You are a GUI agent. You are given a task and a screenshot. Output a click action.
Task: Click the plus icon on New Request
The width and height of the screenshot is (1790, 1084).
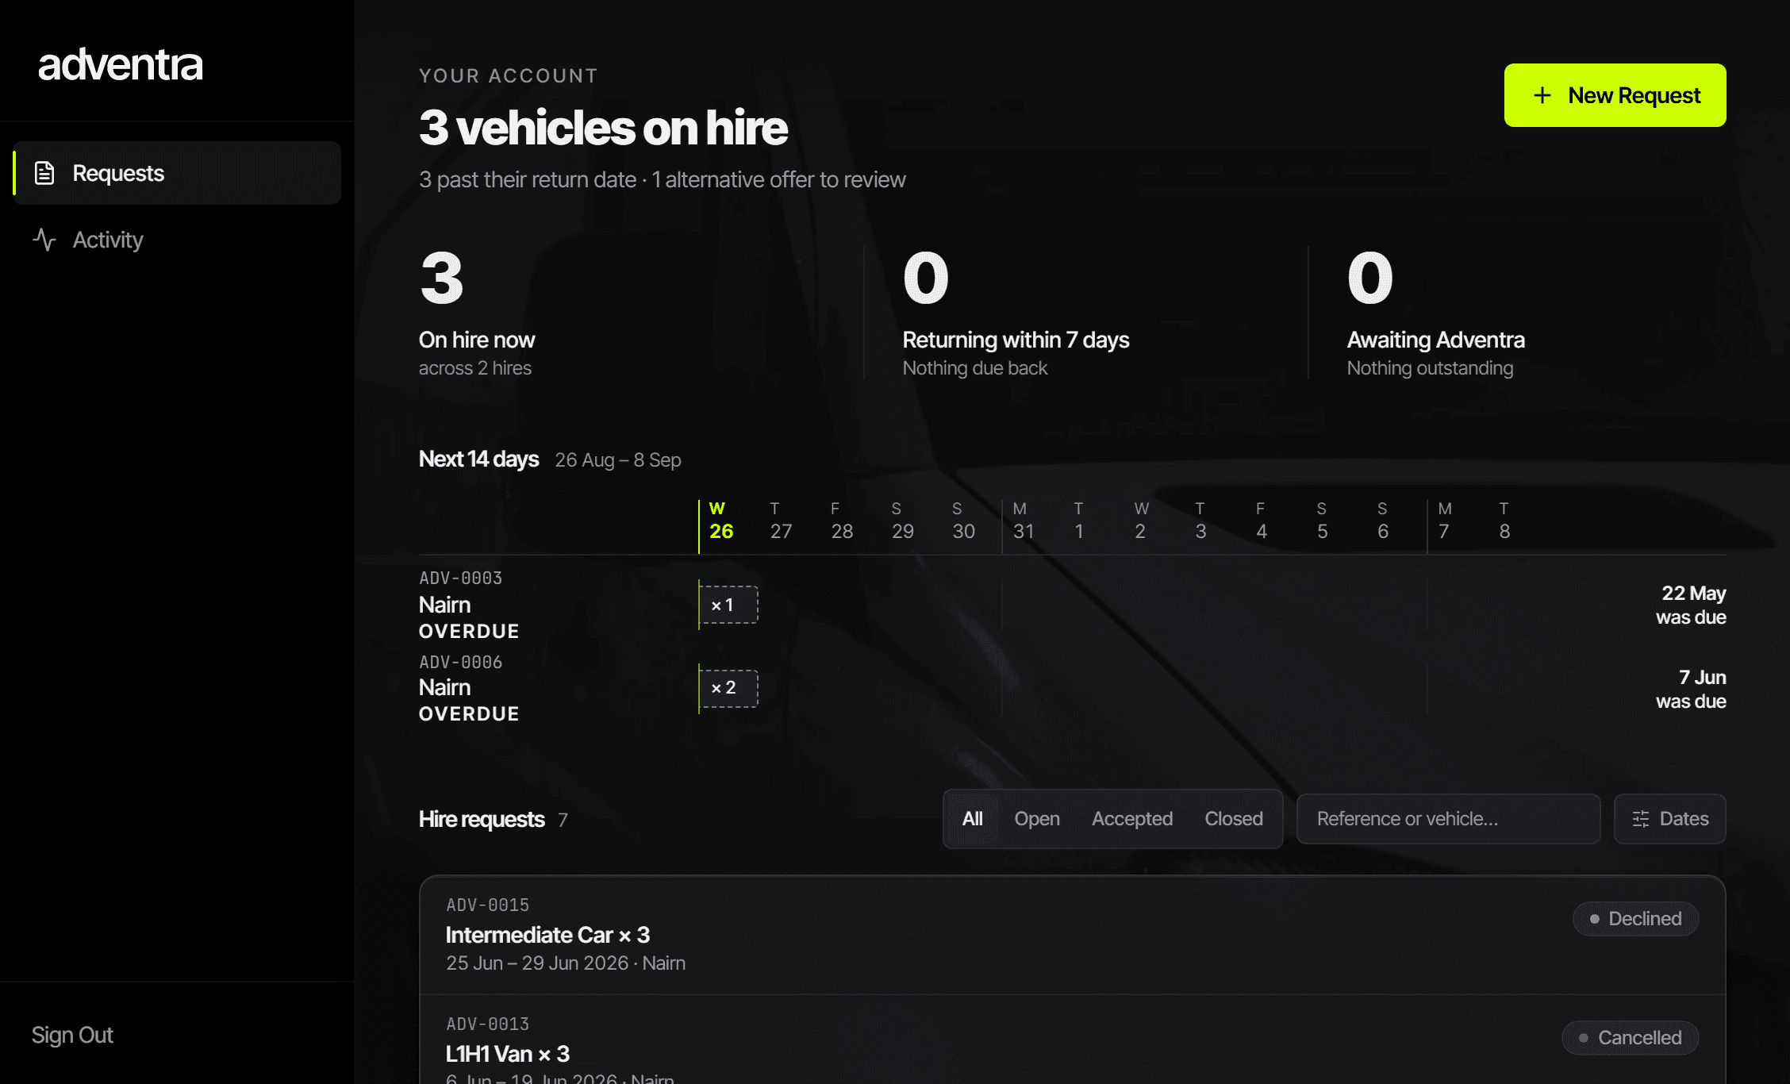tap(1542, 95)
